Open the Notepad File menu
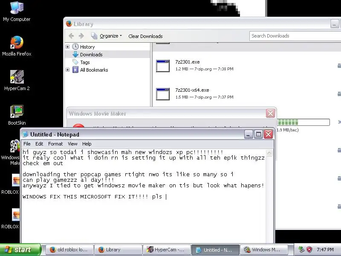 point(27,144)
